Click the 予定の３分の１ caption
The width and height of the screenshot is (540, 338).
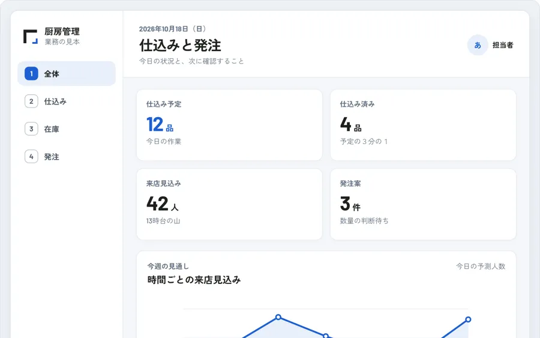364,141
